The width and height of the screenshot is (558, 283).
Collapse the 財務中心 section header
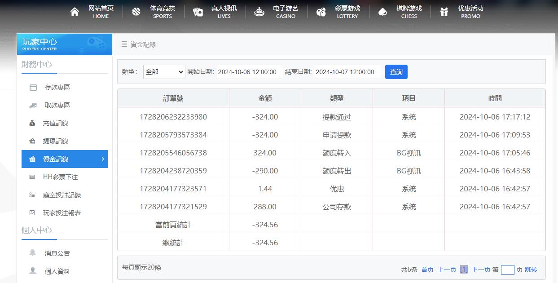(x=37, y=65)
